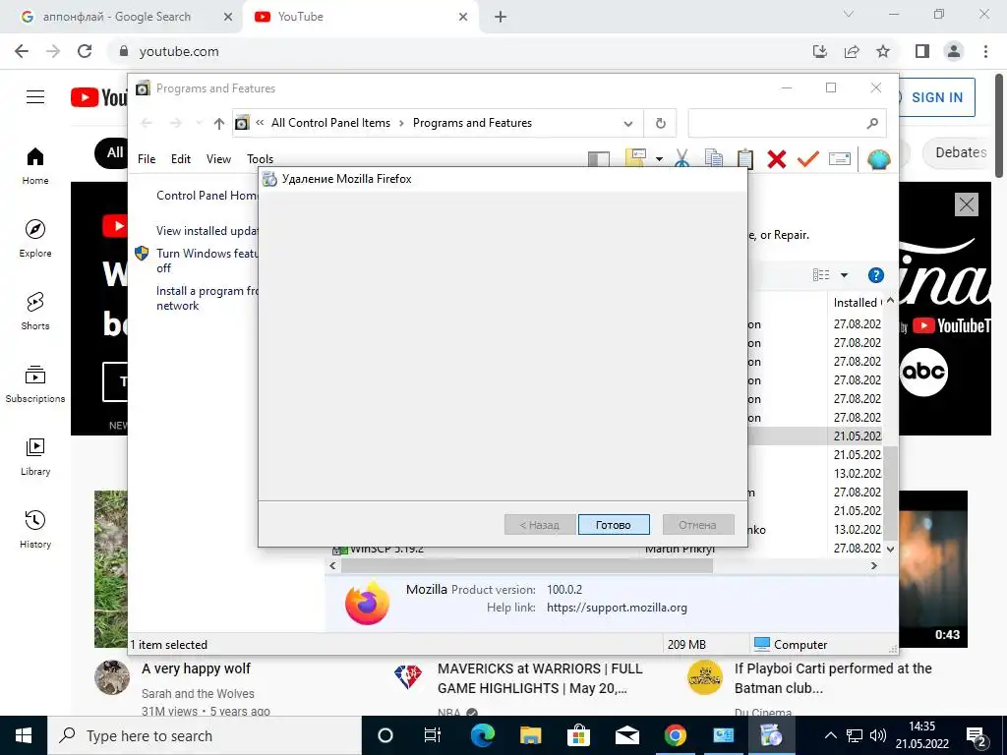The image size is (1007, 755).
Task: Click Chrome back navigation arrow
Action: tap(22, 51)
